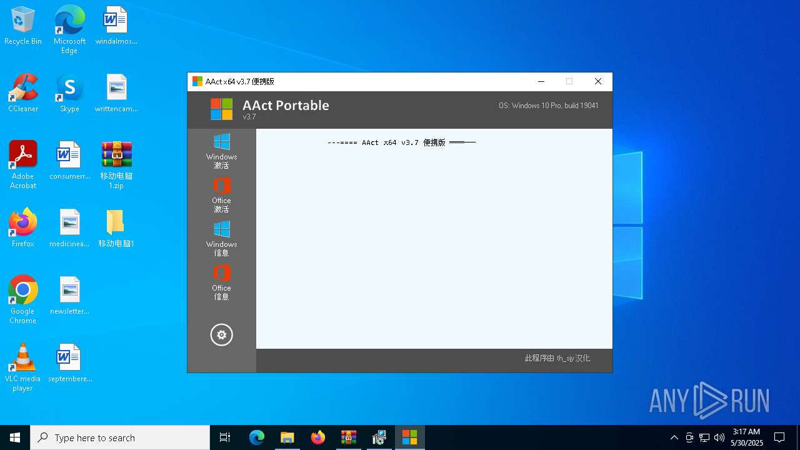Select writtencam image file on desktop
800x450 pixels.
pos(116,93)
